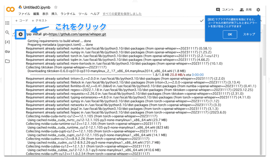Rename the Untitled0.ipynb notebook title
Screen dimensions: 270x160
pos(37,8)
